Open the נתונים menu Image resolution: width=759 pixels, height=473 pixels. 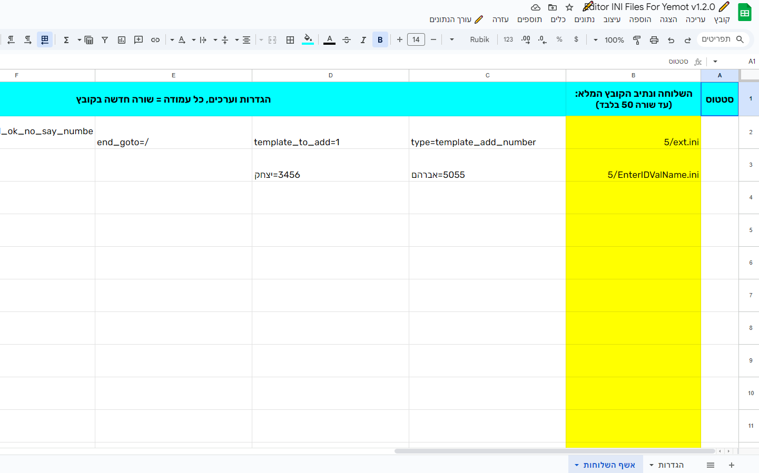point(585,19)
